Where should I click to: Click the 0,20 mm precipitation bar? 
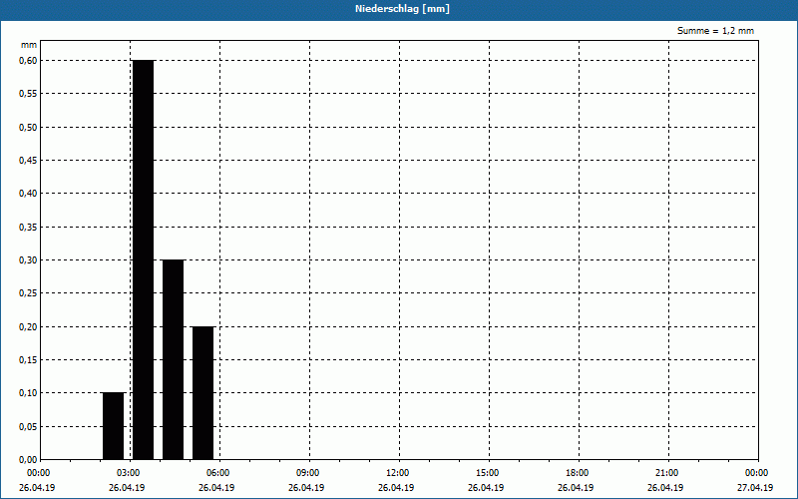tap(203, 393)
